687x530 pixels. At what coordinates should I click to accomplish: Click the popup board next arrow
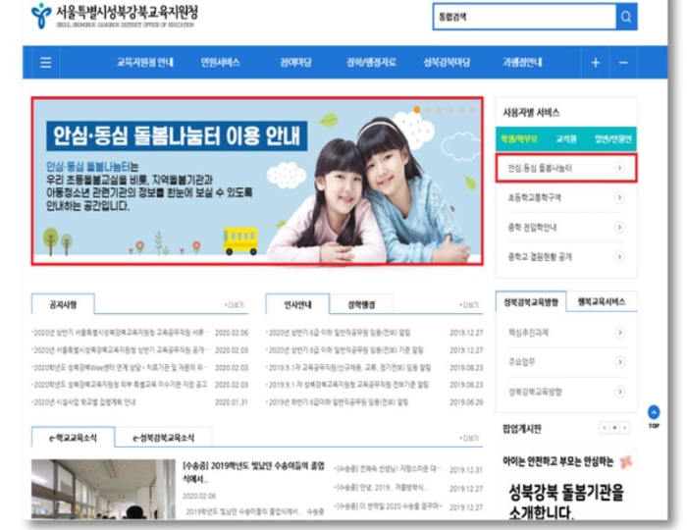(625, 428)
